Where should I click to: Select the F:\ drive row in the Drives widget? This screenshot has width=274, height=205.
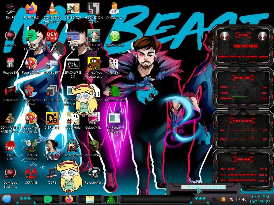pos(244,175)
